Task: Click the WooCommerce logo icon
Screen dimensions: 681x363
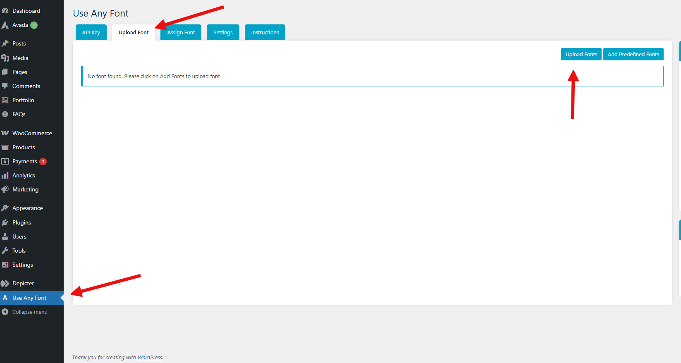Action: 5,133
